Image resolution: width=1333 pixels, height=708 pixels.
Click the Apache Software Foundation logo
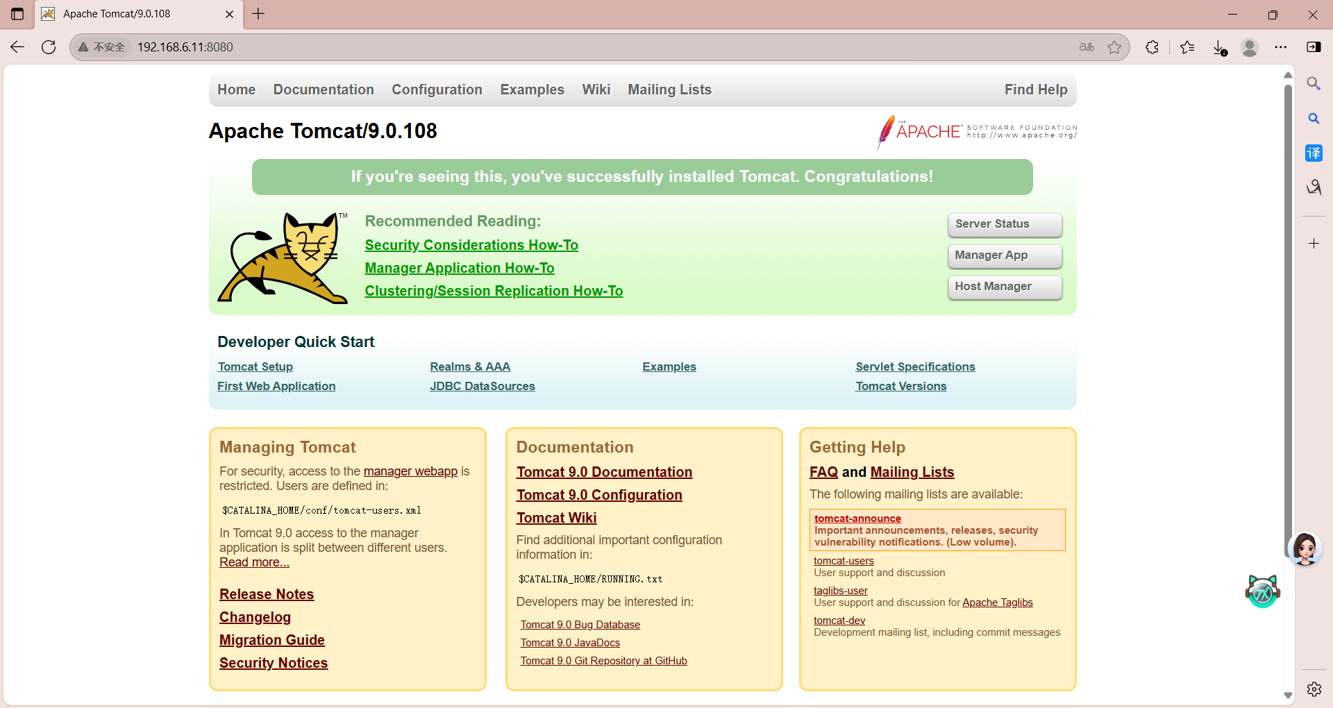978,131
